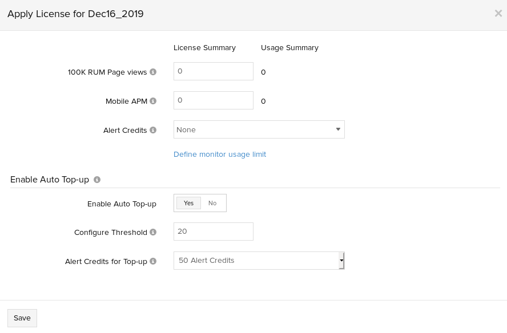Select Yes for Enable Auto Top-up
This screenshot has width=507, height=333.
pos(188,203)
